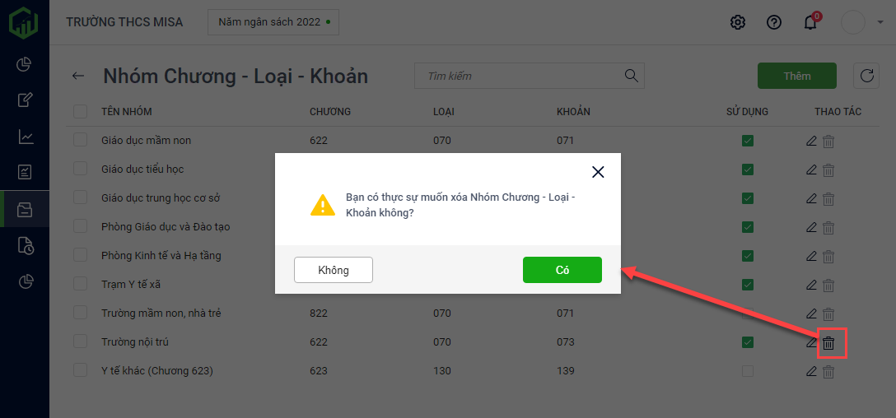Close the confirmation dialog with X
Screen dimensions: 896x418
pos(598,172)
